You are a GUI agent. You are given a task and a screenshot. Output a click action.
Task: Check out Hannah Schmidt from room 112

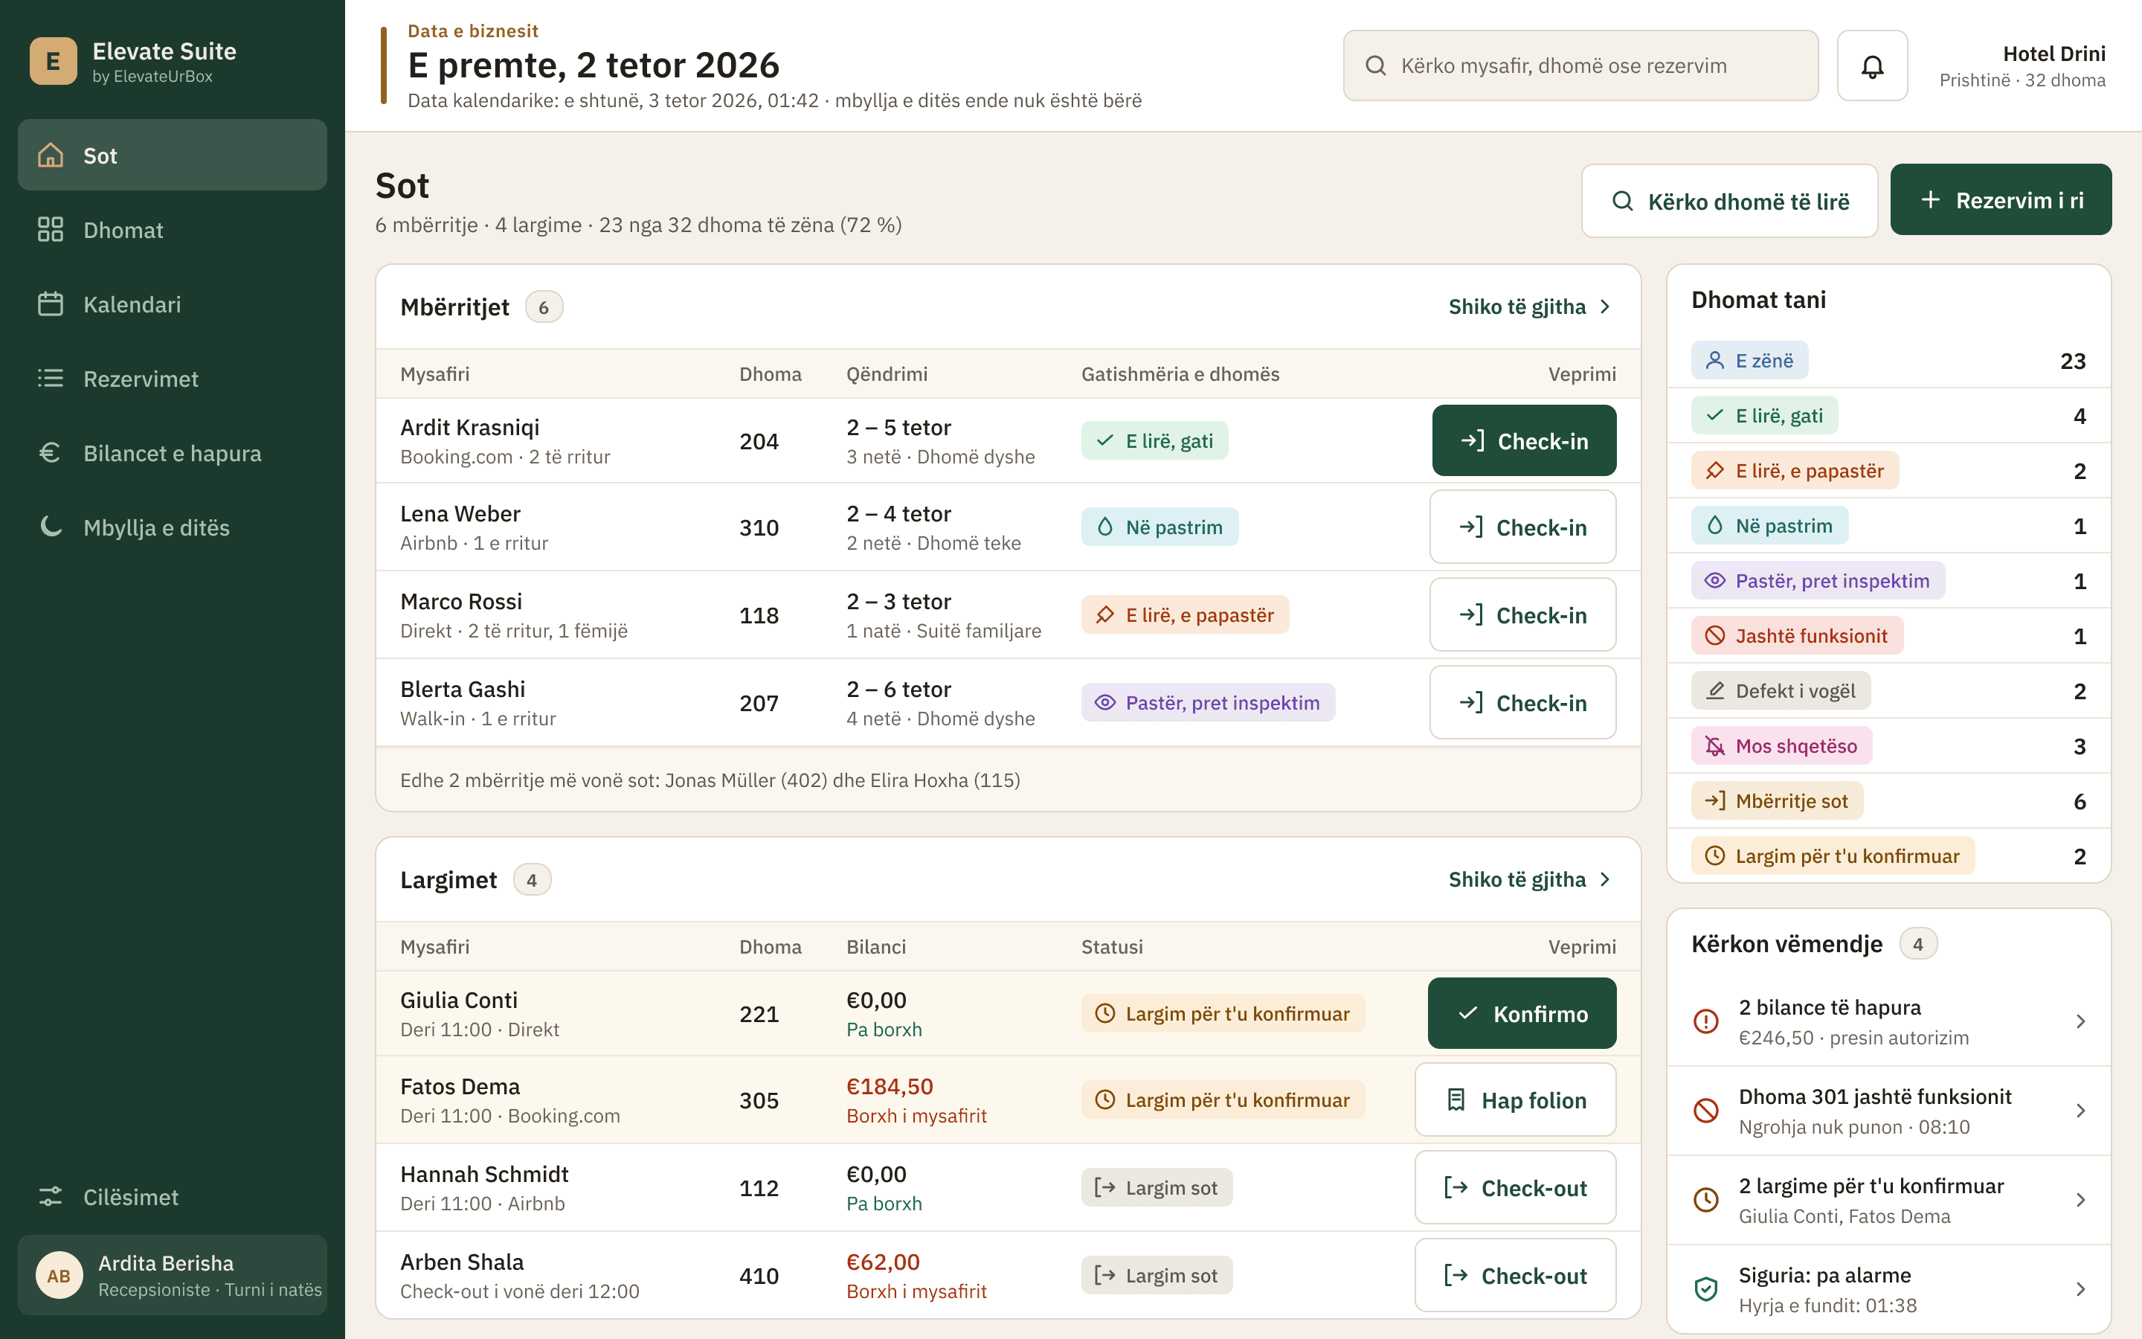[1515, 1187]
